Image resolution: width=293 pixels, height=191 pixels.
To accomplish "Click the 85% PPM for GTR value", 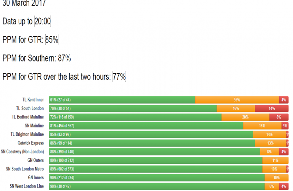I will 52,40.
